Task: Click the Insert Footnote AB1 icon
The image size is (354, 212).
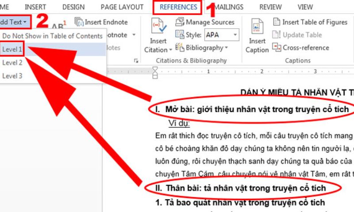Action: (x=59, y=25)
